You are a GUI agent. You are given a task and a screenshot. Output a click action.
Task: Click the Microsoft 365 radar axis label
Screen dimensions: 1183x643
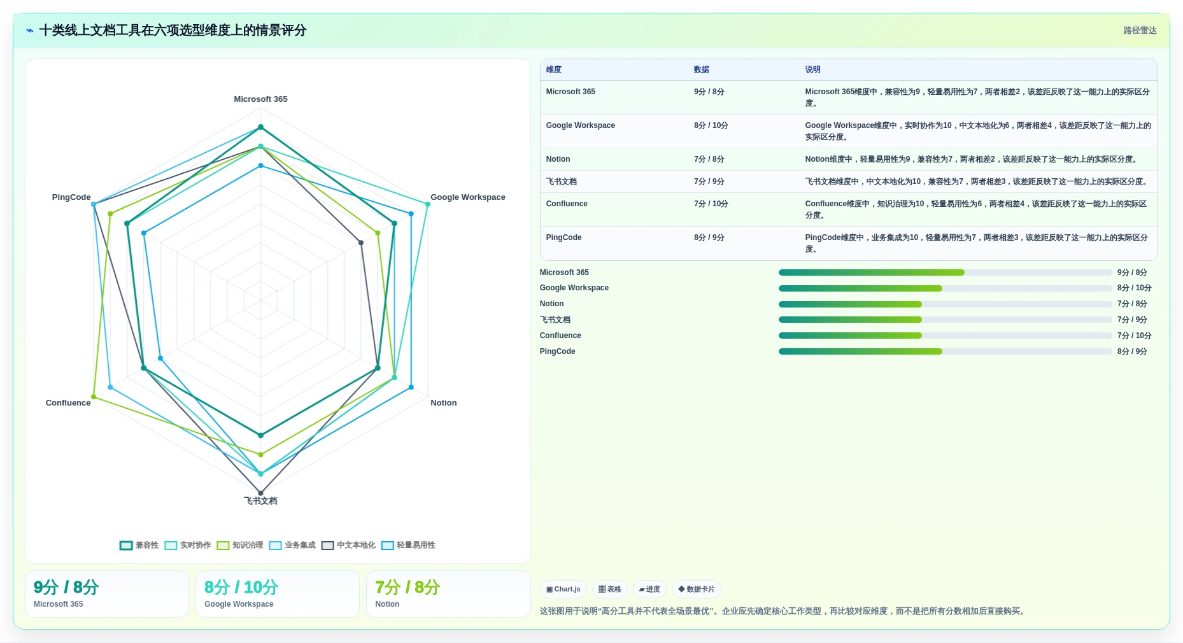pyautogui.click(x=260, y=99)
